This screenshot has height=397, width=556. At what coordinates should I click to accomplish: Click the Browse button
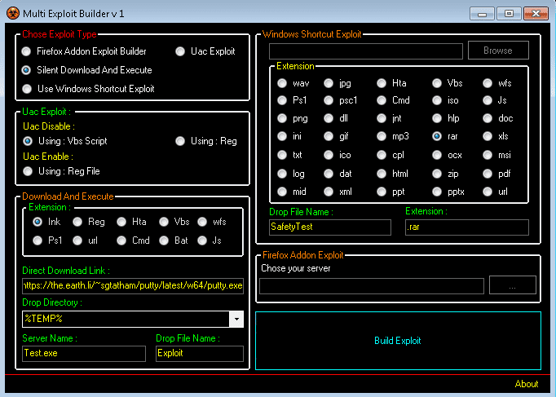[497, 51]
